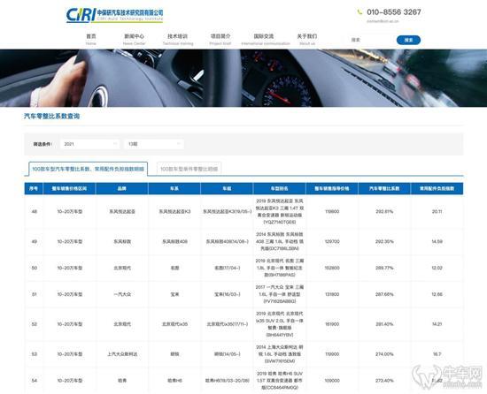Image resolution: width=487 pixels, height=394 pixels.
Task: Click burden index value 20.11
Action: tap(437, 211)
